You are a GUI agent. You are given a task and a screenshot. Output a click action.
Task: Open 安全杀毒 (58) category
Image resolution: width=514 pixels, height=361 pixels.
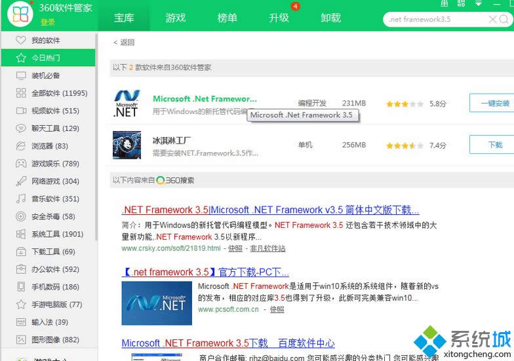coord(52,216)
